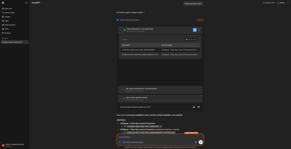Click the Memory Off indicator
This screenshot has height=149, width=291.
point(269,3)
